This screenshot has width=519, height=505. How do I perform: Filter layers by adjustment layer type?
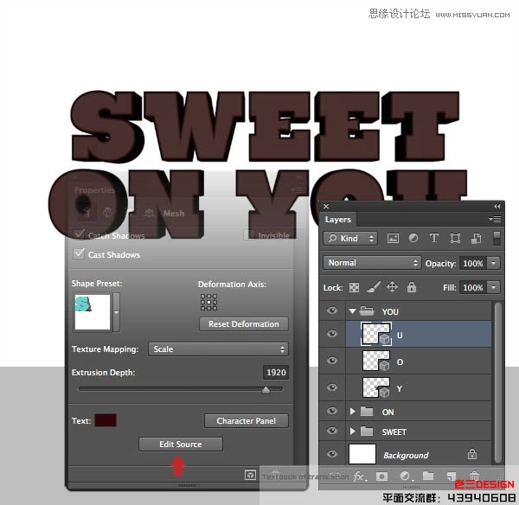tap(413, 239)
